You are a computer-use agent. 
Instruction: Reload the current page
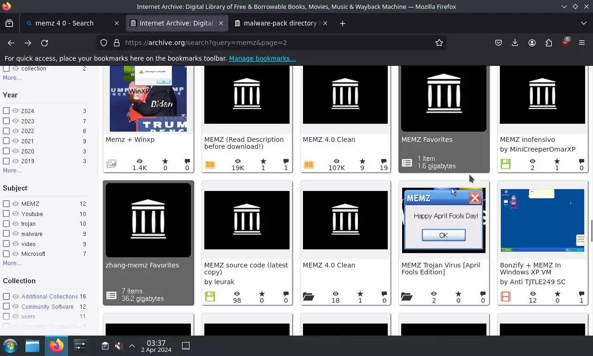click(44, 43)
